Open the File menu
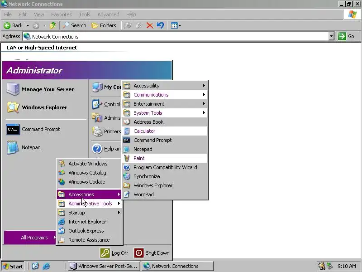 coord(8,15)
